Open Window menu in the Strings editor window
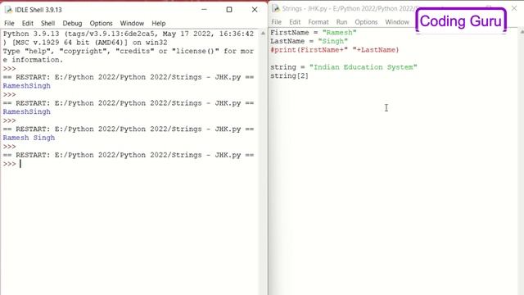This screenshot has width=524, height=295. click(x=397, y=22)
